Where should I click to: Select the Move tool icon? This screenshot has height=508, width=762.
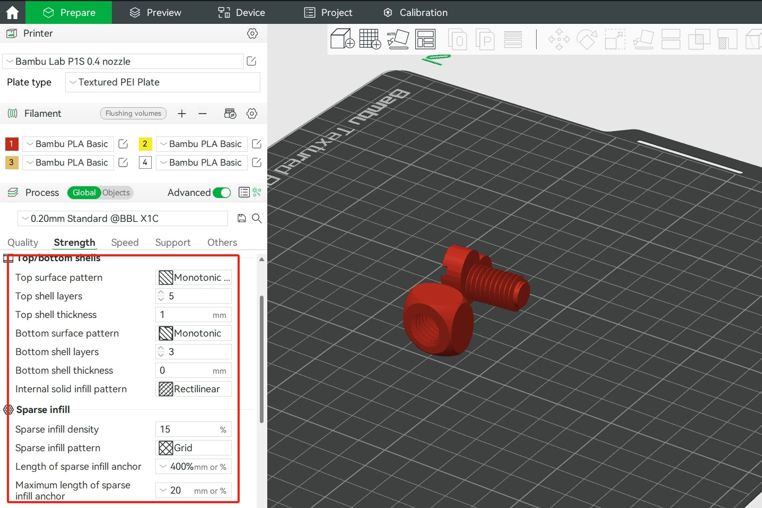(559, 39)
